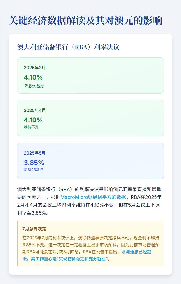The width and height of the screenshot is (181, 284).
Task: Click the heading 澳大利亚储备银行（RBA）利率决议
Action: click(x=68, y=47)
